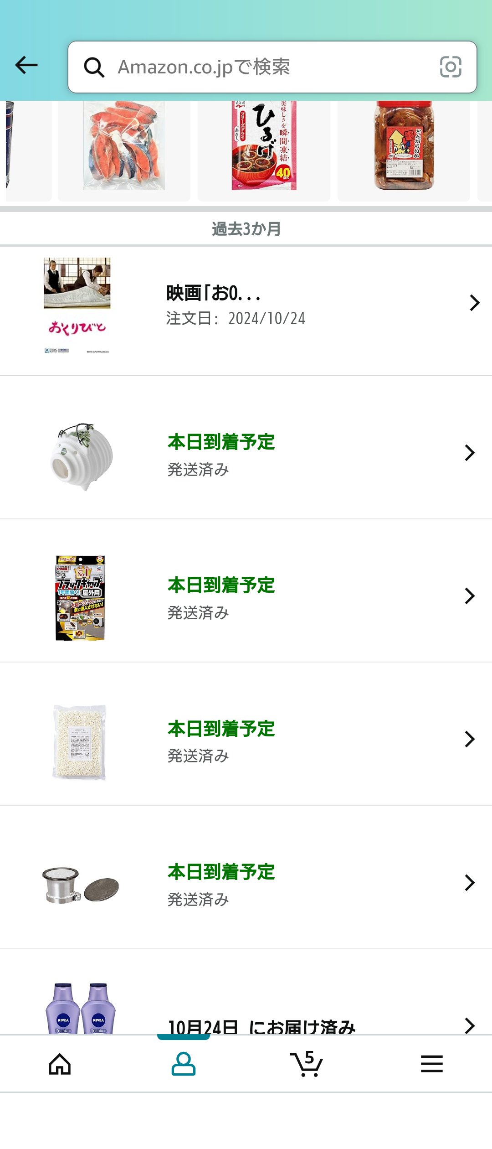Open the camera lens scan icon

pyautogui.click(x=451, y=67)
